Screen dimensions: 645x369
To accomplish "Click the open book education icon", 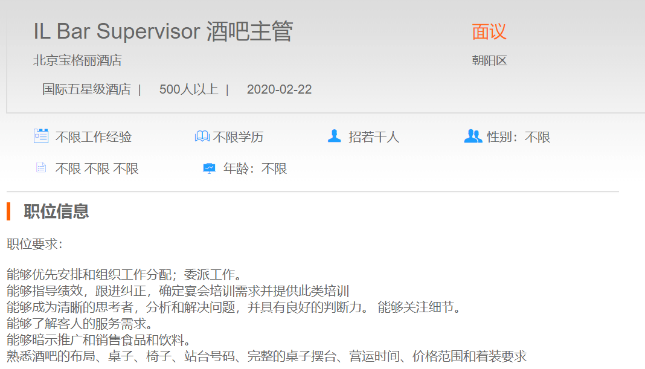I will pyautogui.click(x=202, y=137).
